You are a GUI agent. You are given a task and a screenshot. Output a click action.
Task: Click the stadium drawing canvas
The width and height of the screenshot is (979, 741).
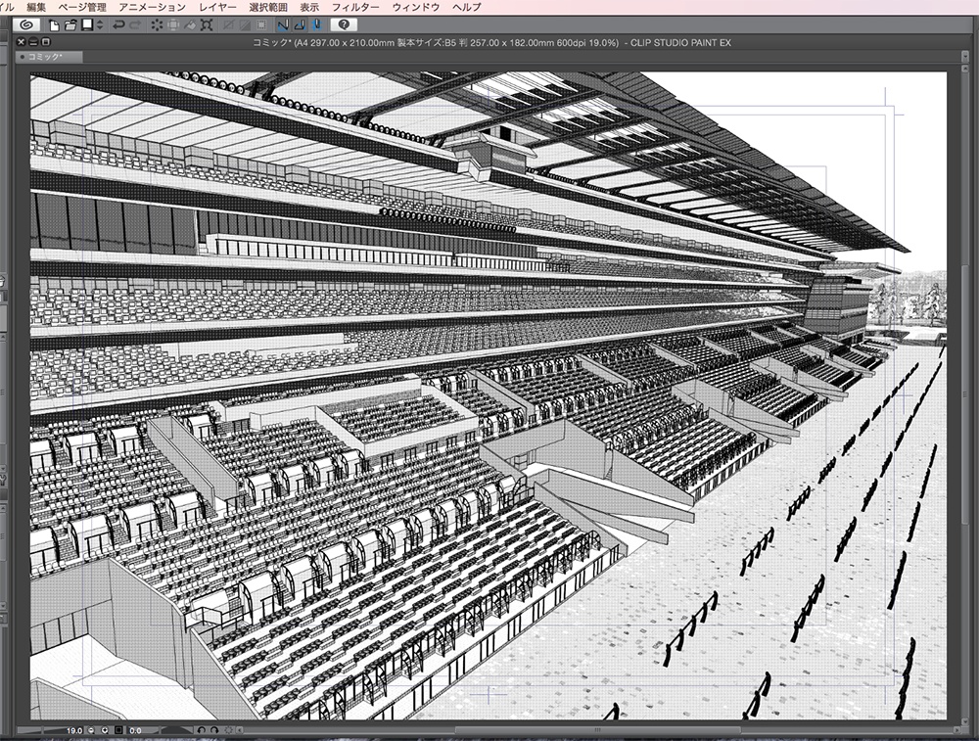tap(489, 395)
